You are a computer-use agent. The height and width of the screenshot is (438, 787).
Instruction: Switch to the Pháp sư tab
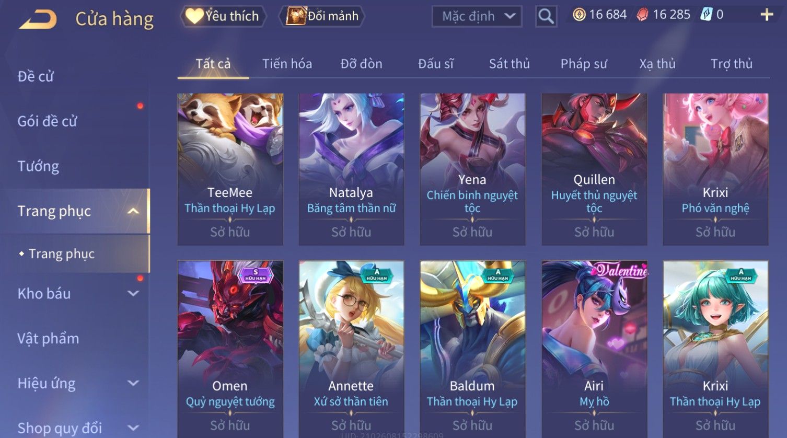[x=584, y=64]
